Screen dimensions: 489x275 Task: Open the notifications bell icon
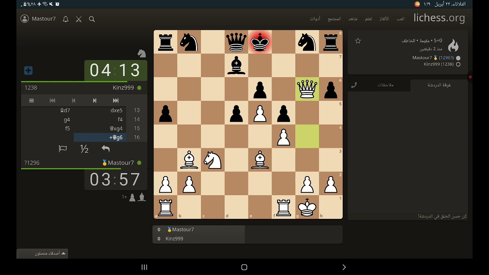66,19
